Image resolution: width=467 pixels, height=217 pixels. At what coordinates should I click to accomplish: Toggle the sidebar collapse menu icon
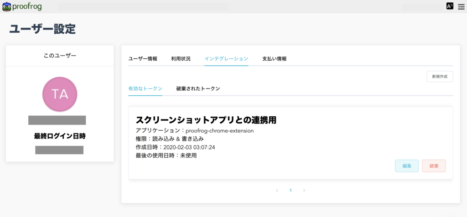461,6
